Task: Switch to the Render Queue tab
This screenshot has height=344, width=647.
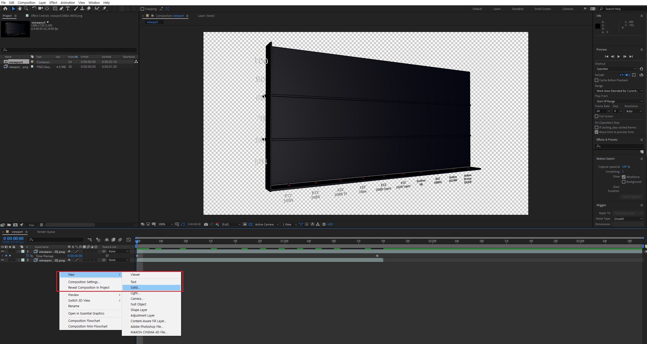Action: click(x=46, y=232)
